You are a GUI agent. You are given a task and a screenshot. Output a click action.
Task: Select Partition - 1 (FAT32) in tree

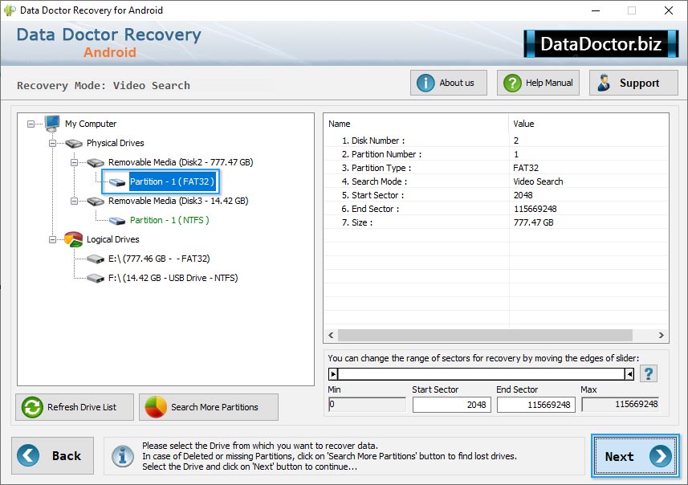(172, 181)
